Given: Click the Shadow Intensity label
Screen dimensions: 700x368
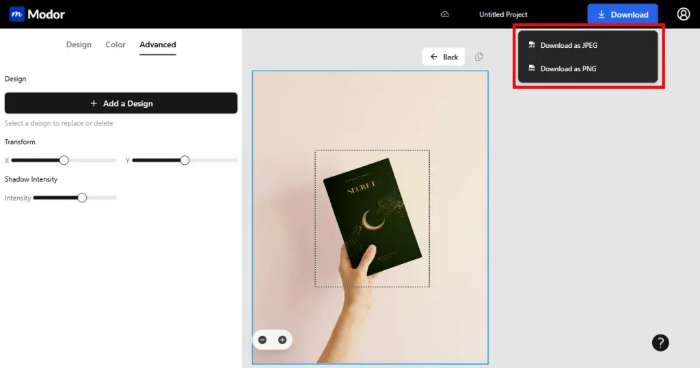Looking at the screenshot, I should tap(31, 179).
